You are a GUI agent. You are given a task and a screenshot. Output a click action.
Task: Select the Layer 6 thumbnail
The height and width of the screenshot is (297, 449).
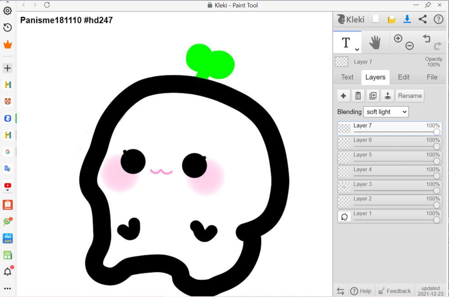pos(344,143)
